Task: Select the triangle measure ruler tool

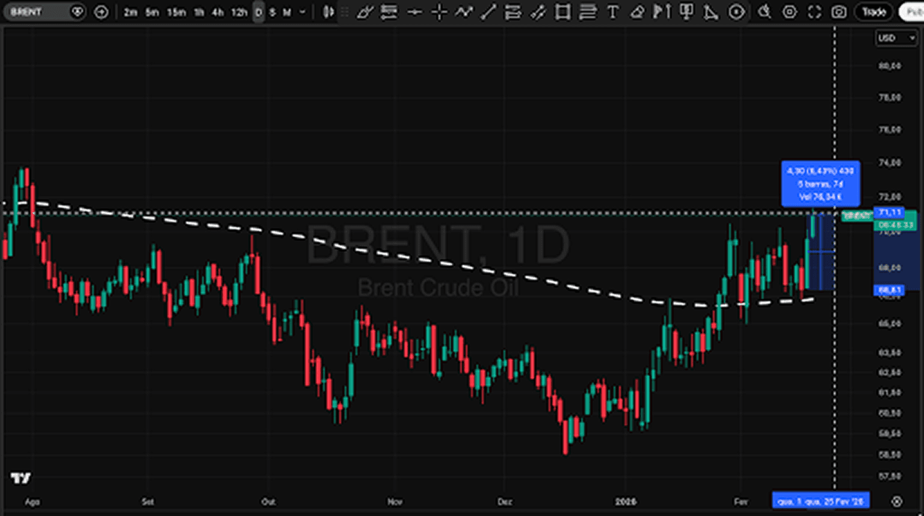Action: point(711,12)
